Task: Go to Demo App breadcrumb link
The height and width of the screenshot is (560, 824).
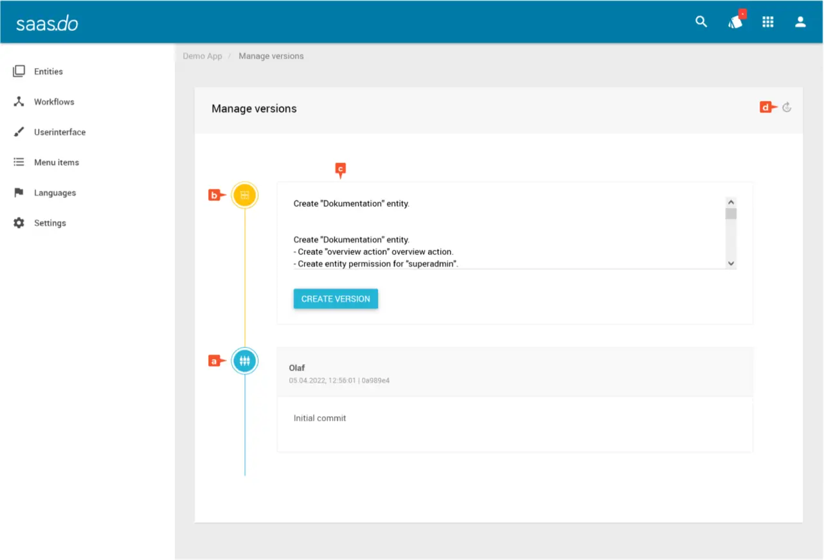Action: pyautogui.click(x=202, y=56)
